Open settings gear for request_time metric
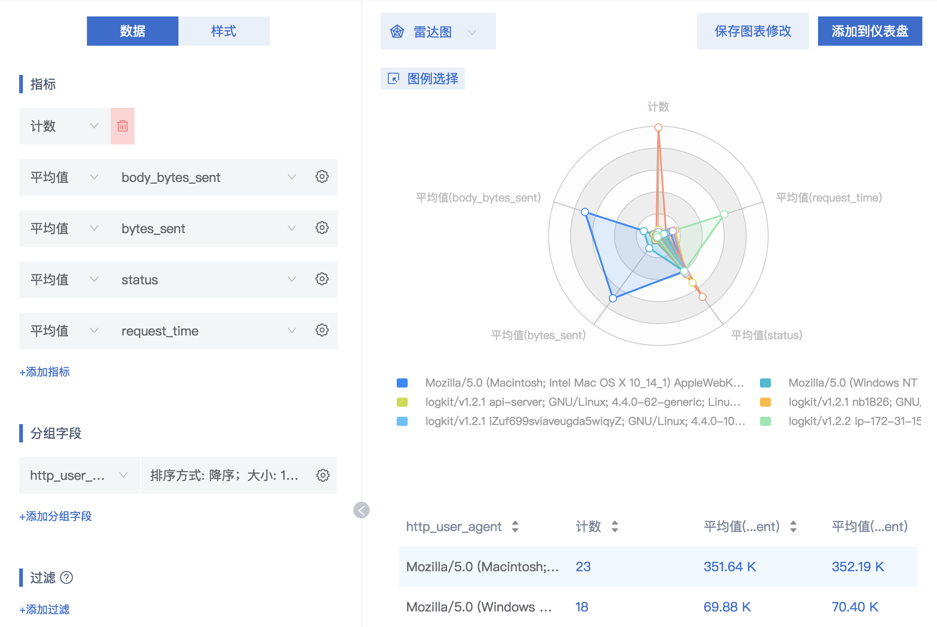The height and width of the screenshot is (627, 937). tap(322, 330)
